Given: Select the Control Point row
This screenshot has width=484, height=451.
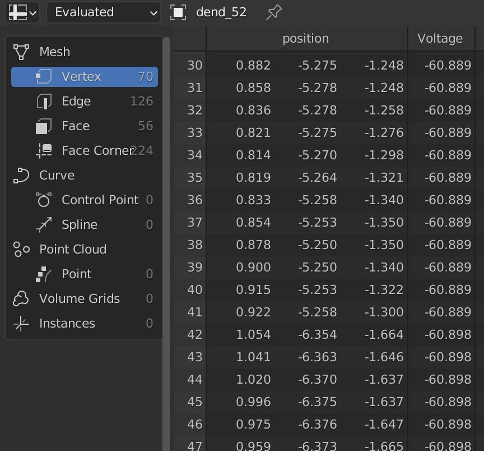Looking at the screenshot, I should click(x=85, y=200).
